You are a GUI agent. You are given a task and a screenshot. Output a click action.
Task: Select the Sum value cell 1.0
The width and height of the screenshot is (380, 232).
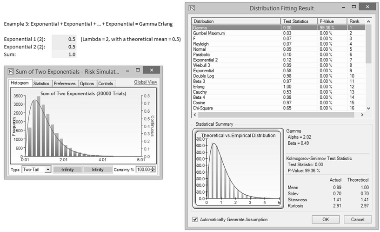coord(64,55)
